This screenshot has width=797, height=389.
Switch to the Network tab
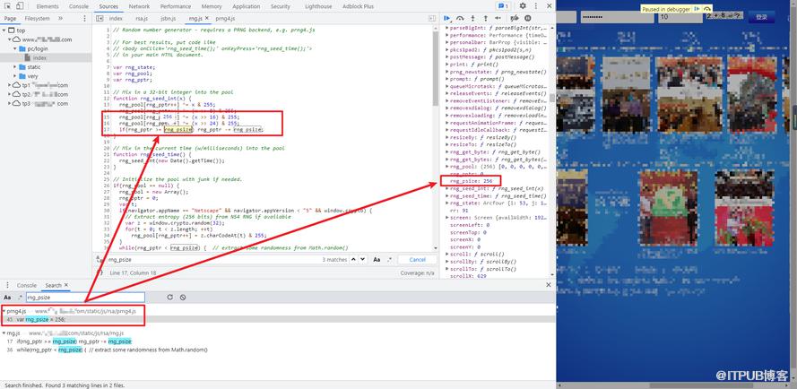139,6
